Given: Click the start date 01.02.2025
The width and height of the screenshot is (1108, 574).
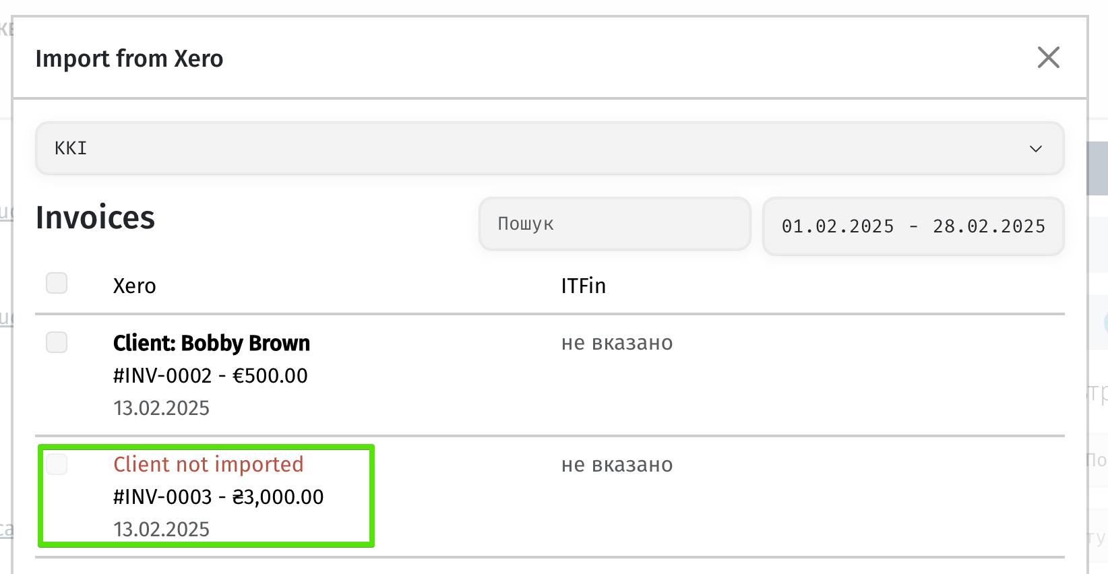Looking at the screenshot, I should tap(837, 226).
